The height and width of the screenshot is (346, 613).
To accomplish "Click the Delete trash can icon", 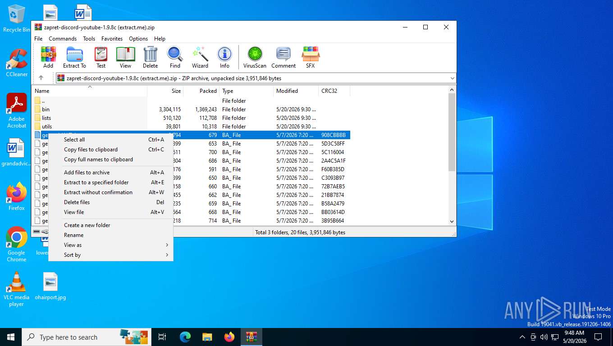I will [150, 57].
